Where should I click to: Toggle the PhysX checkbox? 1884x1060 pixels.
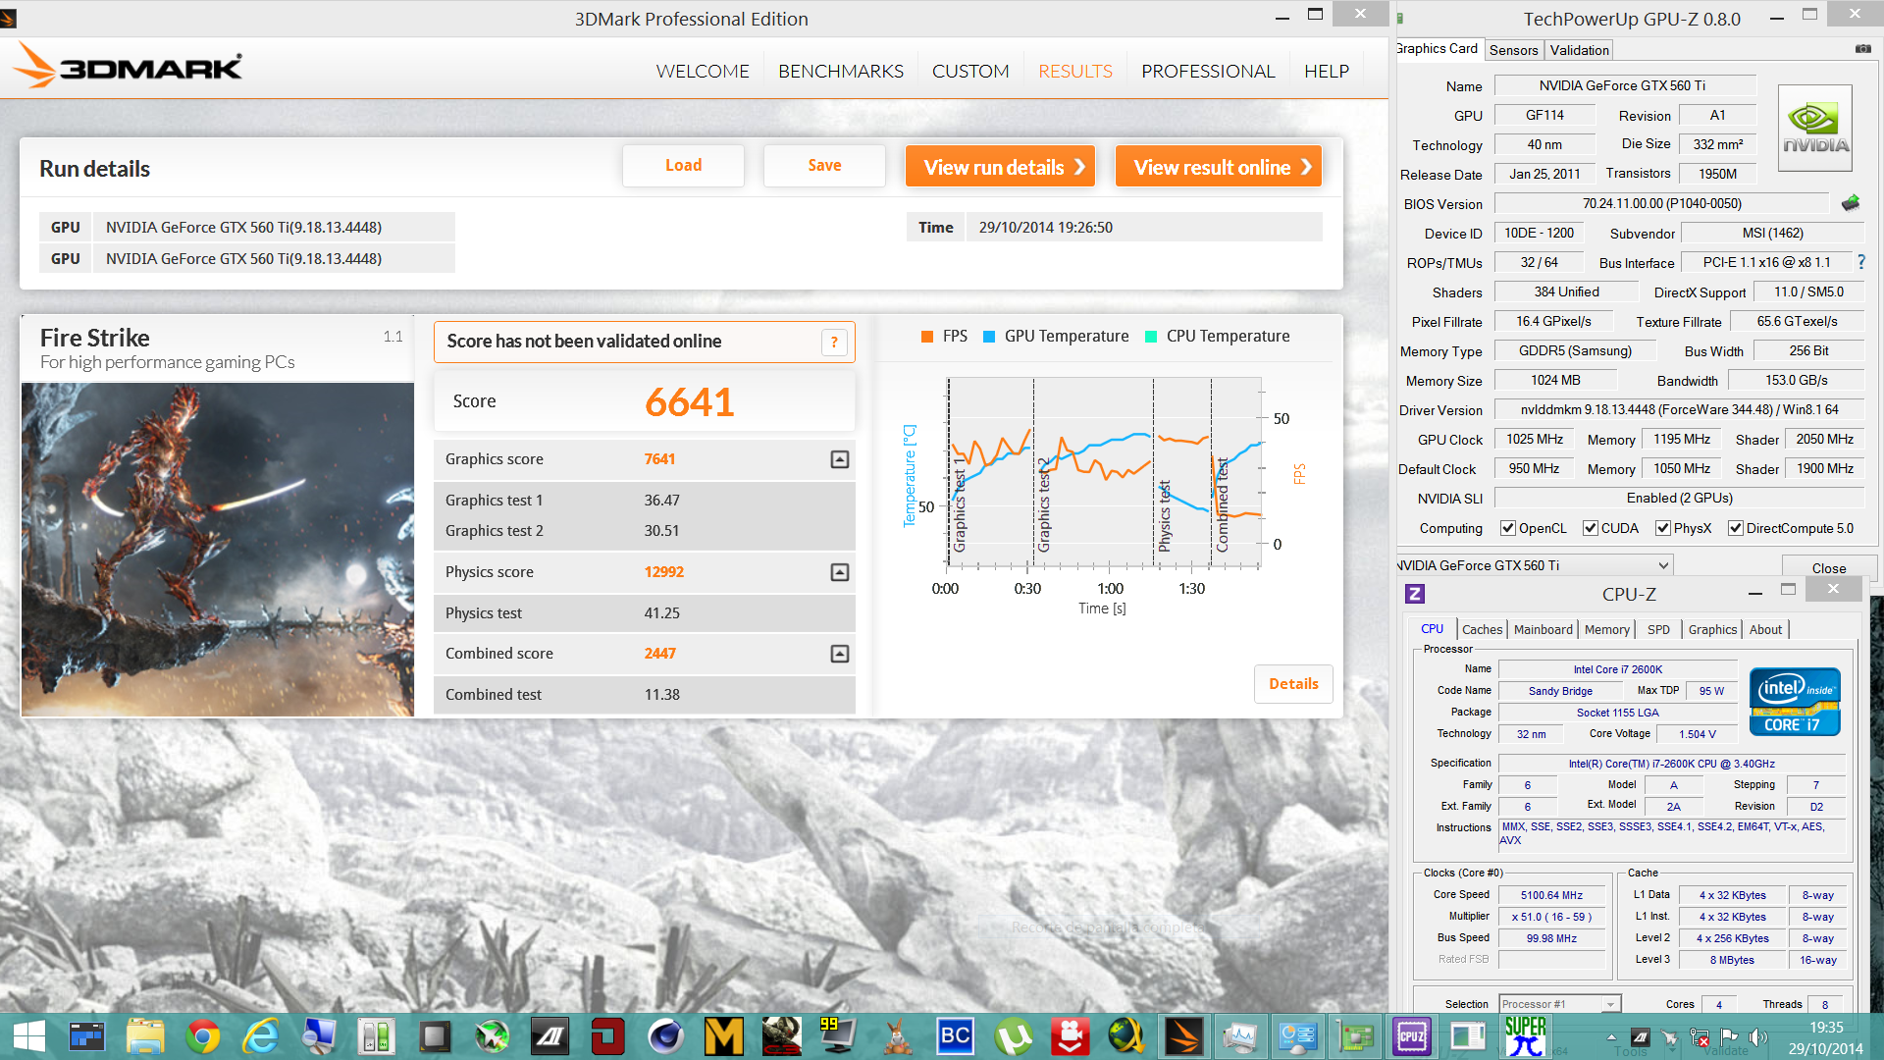tap(1662, 528)
